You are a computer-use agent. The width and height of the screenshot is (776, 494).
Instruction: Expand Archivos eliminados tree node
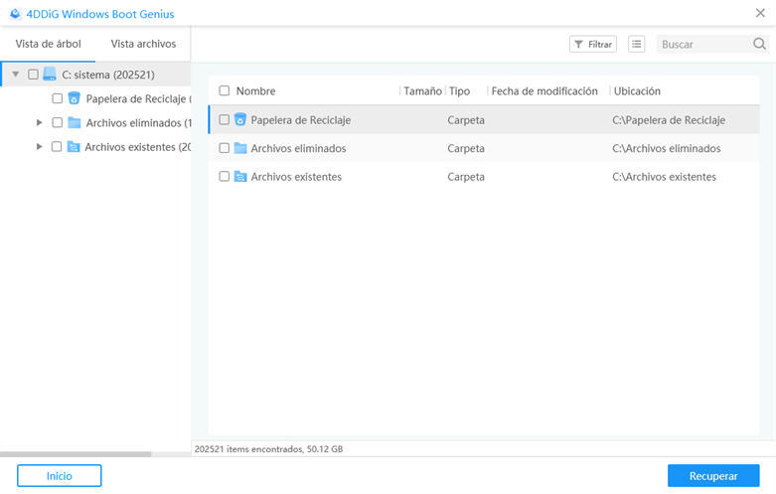(39, 122)
